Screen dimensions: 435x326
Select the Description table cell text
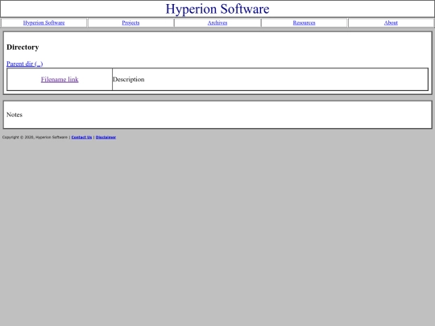coord(128,80)
